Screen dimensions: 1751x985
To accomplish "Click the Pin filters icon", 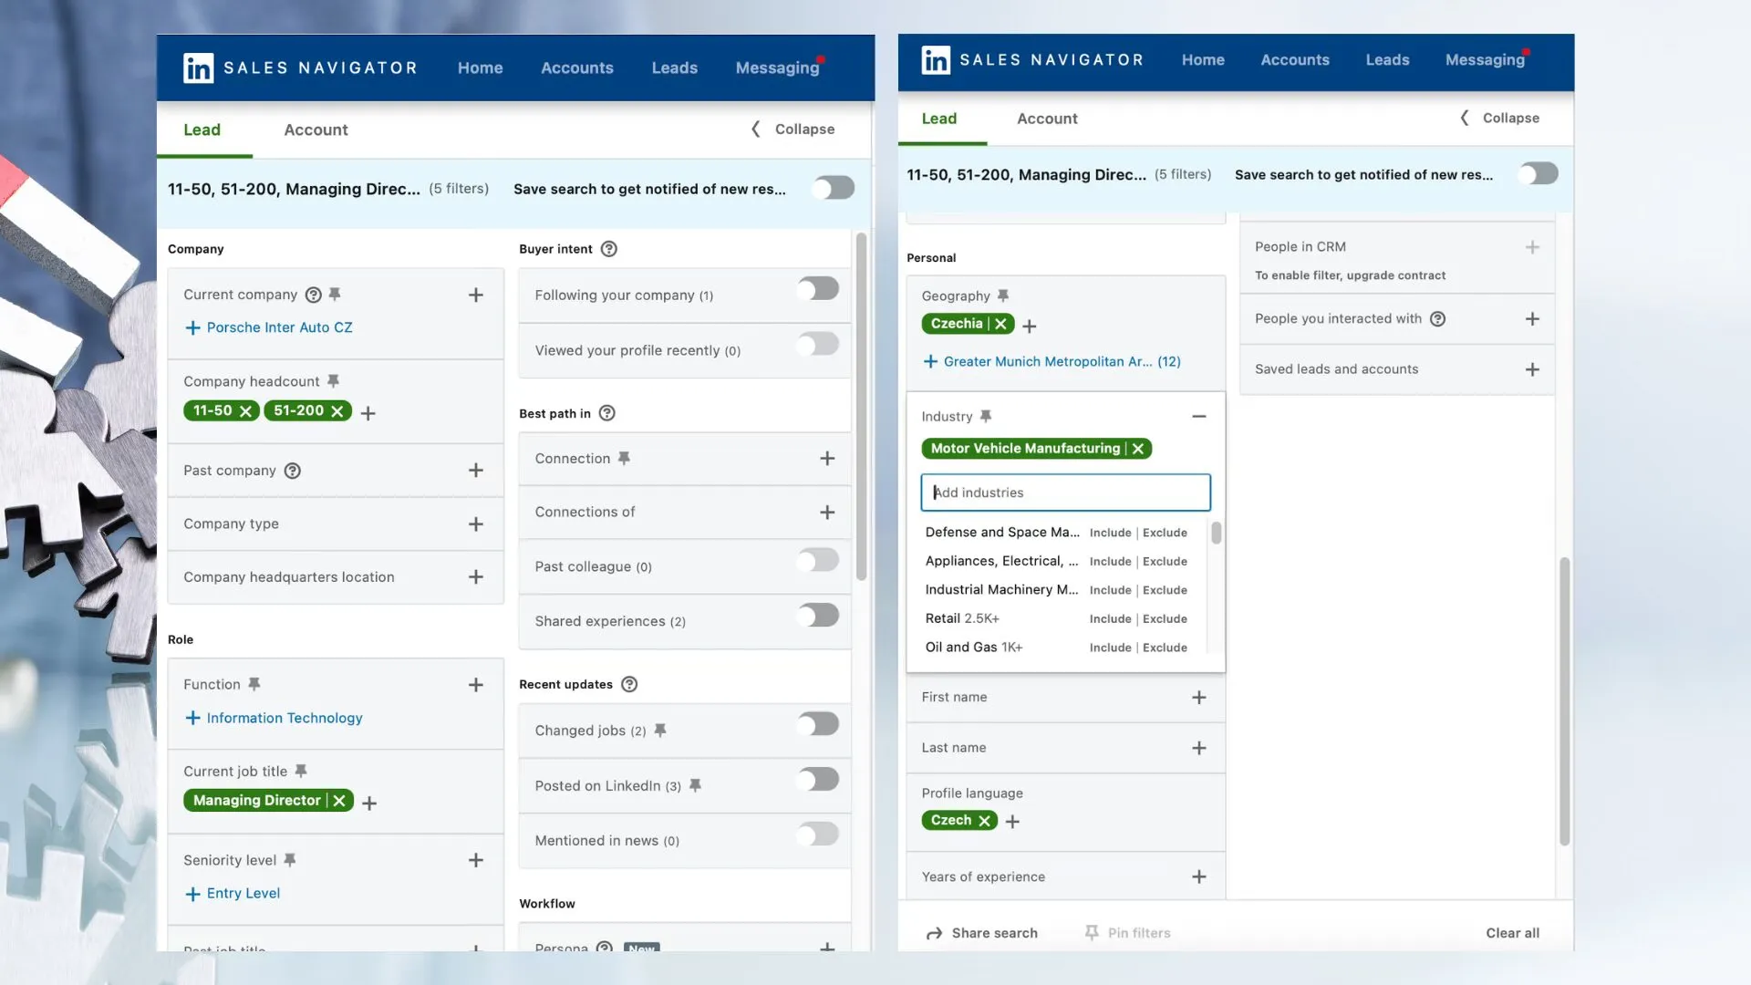I will click(1092, 932).
